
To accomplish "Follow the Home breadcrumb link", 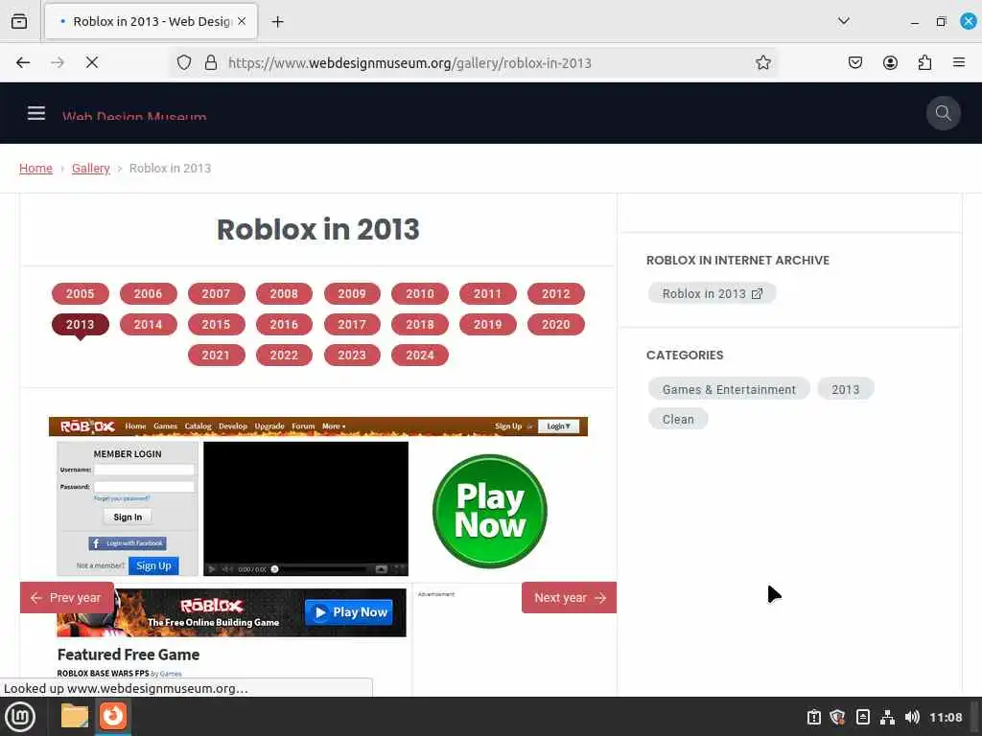I will (35, 169).
